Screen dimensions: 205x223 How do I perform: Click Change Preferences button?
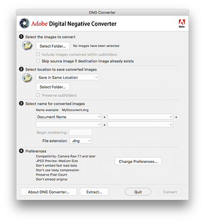138,161
